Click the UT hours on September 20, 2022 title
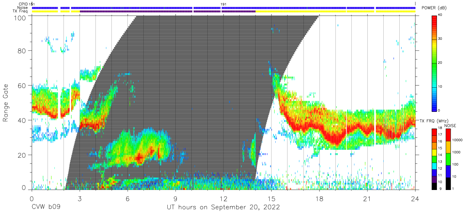Viewport: 467px width, 215px height. [x=223, y=207]
